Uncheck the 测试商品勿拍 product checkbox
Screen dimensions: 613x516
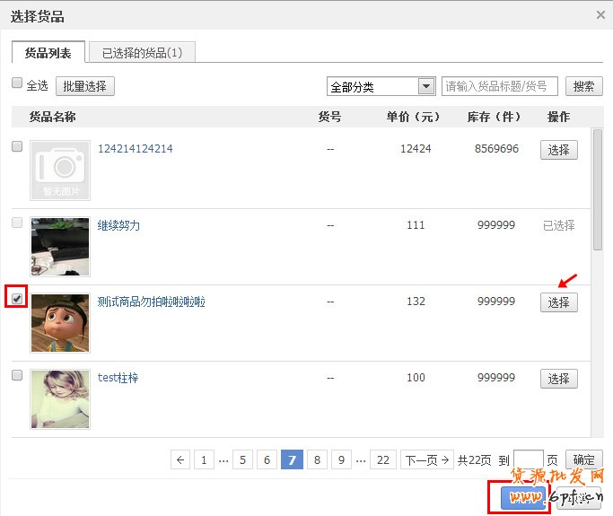tap(17, 298)
